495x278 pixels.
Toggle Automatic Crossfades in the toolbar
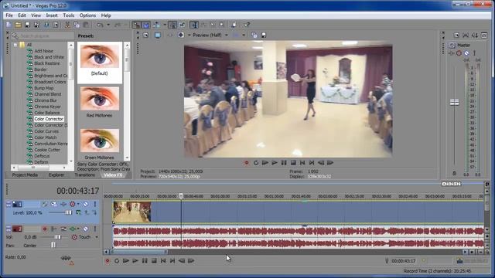pyautogui.click(x=146, y=25)
